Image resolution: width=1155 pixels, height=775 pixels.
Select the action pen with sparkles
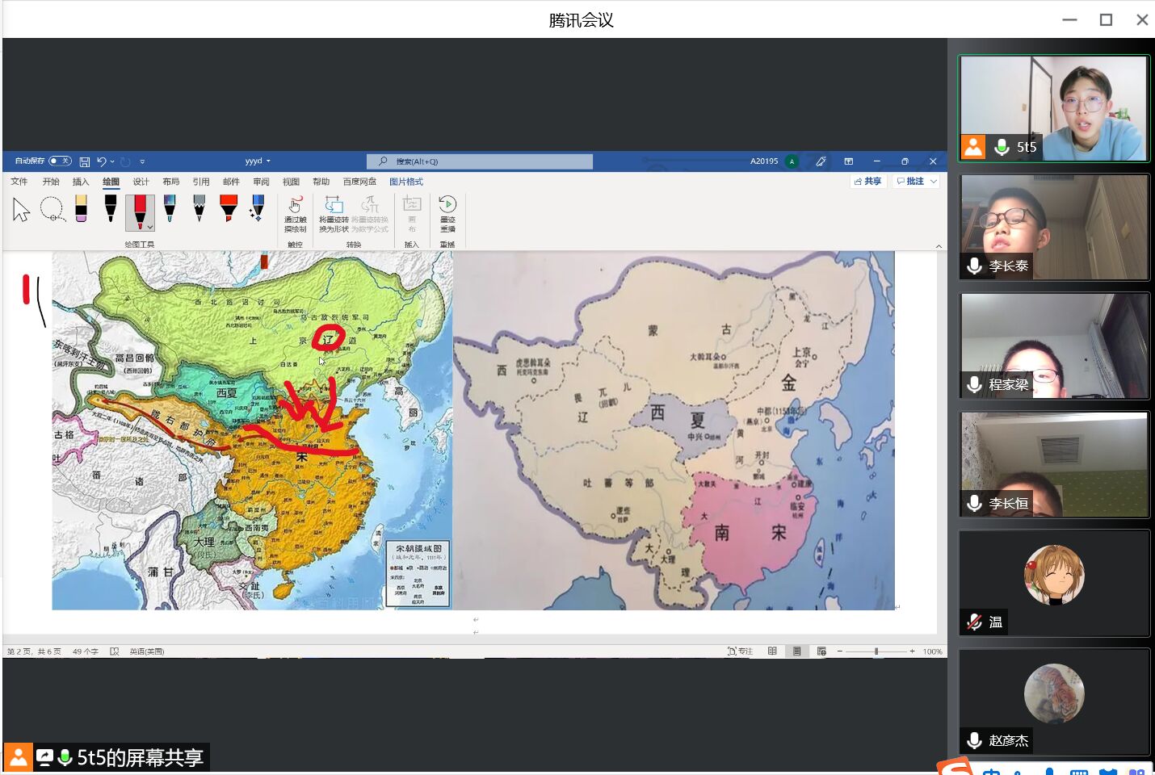tap(258, 208)
